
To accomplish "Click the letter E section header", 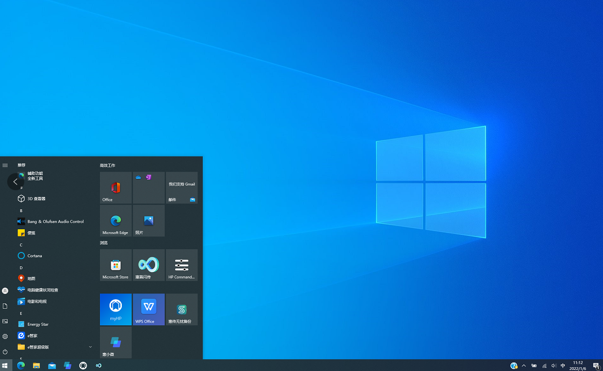I will tap(21, 313).
